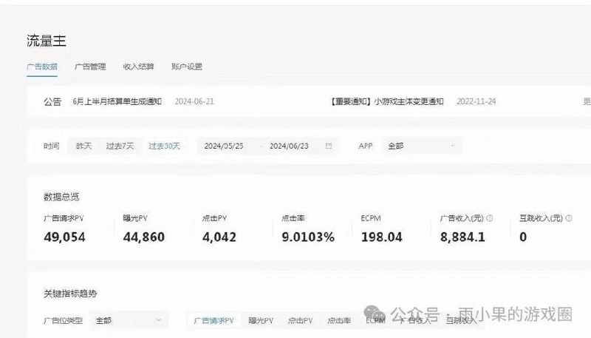
Task: Click the 9.0103% click rate value
Action: [308, 237]
